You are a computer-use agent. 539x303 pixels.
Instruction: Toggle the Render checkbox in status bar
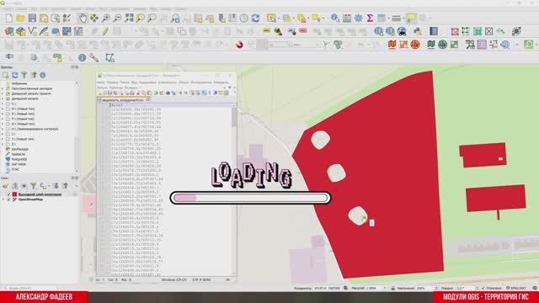(483, 288)
